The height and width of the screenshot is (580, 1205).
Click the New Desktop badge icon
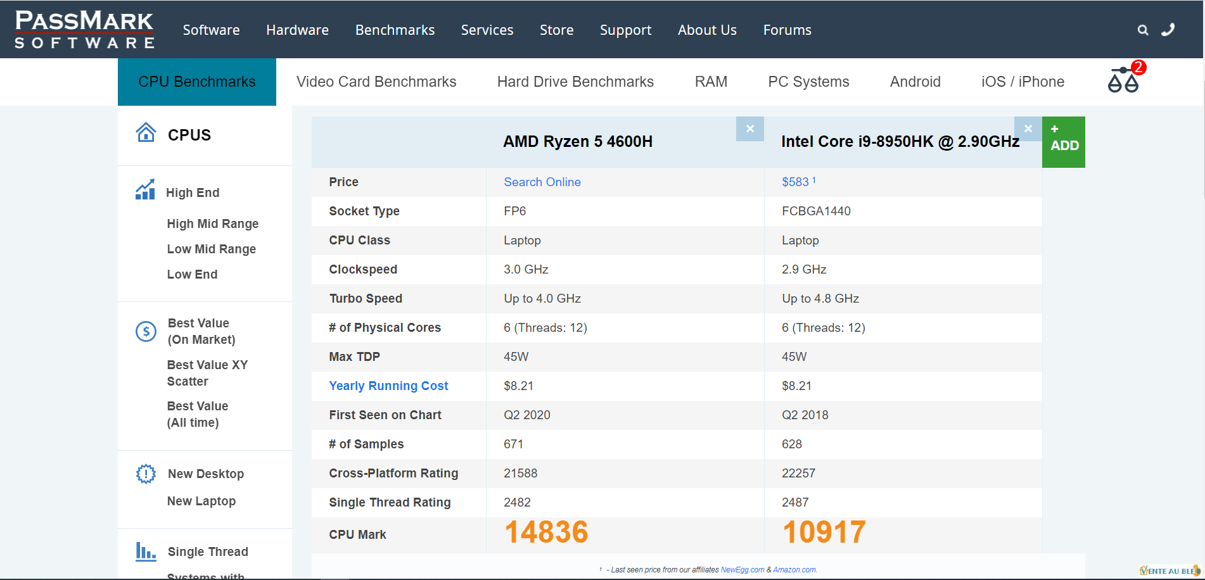[146, 474]
